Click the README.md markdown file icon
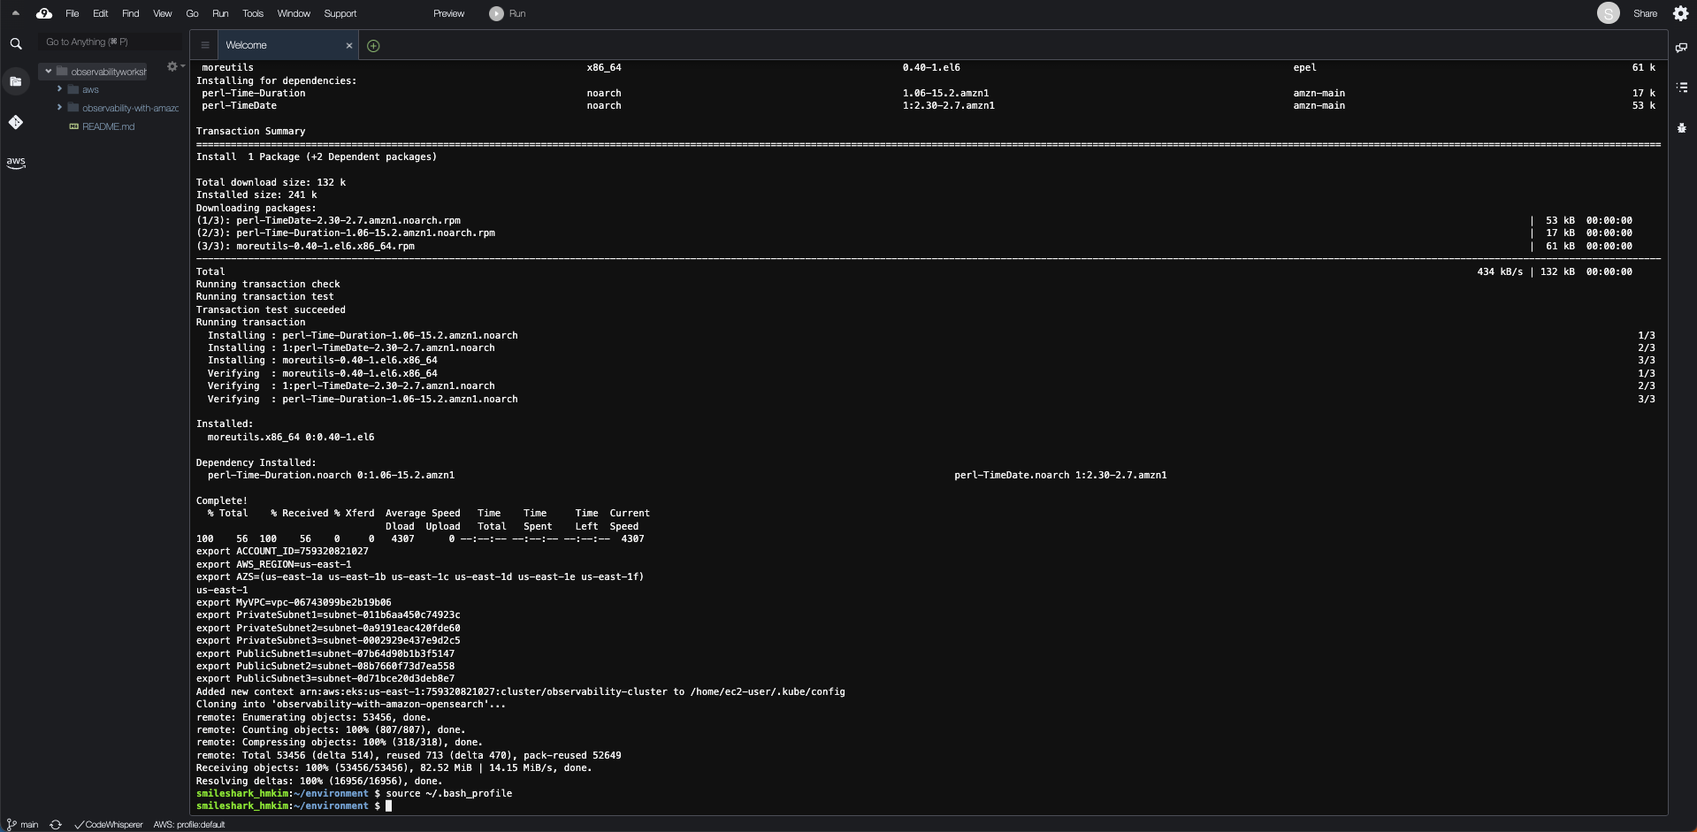Viewport: 1697px width, 832px height. [74, 126]
